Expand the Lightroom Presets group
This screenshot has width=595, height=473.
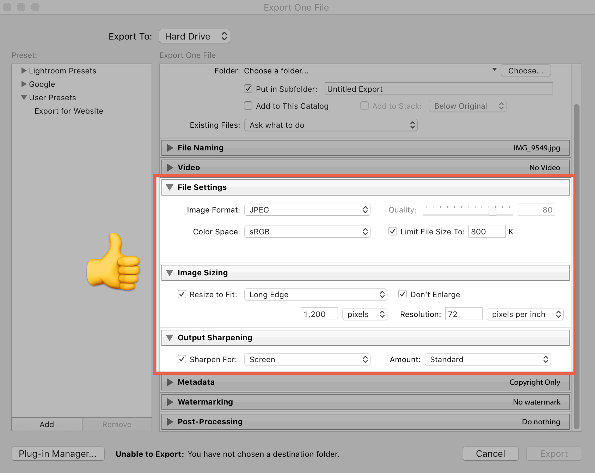pyautogui.click(x=24, y=71)
